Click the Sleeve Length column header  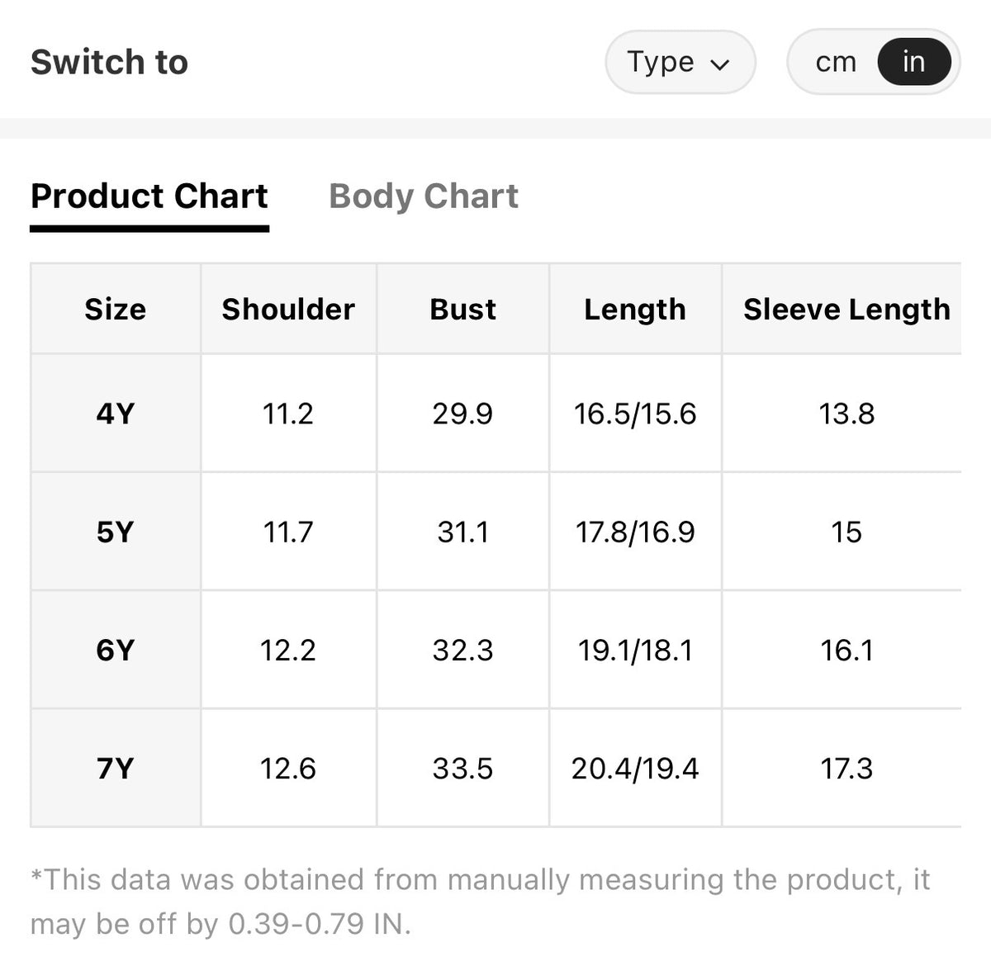(x=846, y=309)
